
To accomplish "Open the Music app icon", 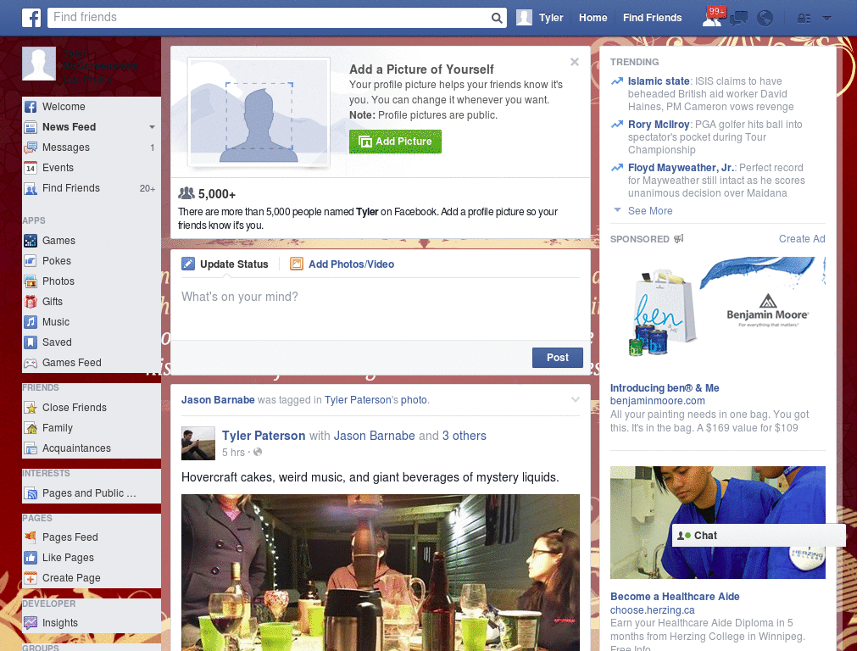I will [31, 322].
